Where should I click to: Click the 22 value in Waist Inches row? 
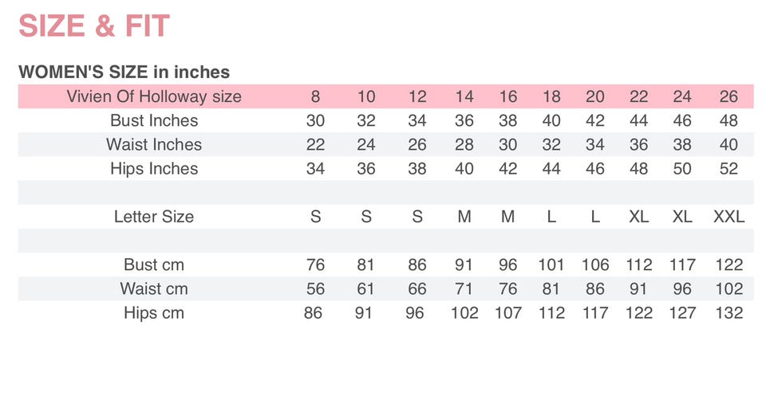(316, 145)
